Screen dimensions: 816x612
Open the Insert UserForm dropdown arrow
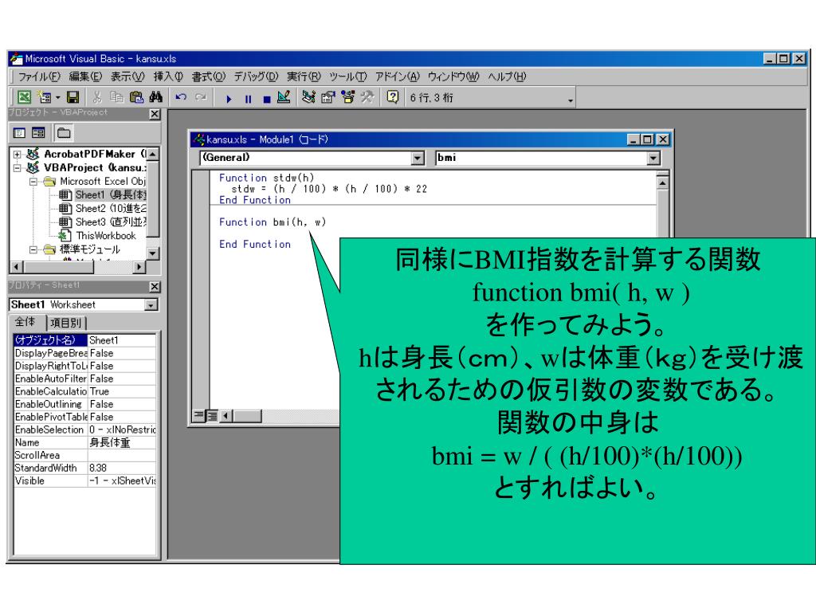[x=57, y=98]
